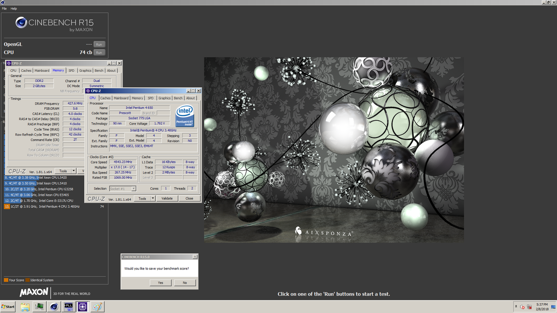Click the MAXON logo
557x313 pixels.
coord(34,292)
